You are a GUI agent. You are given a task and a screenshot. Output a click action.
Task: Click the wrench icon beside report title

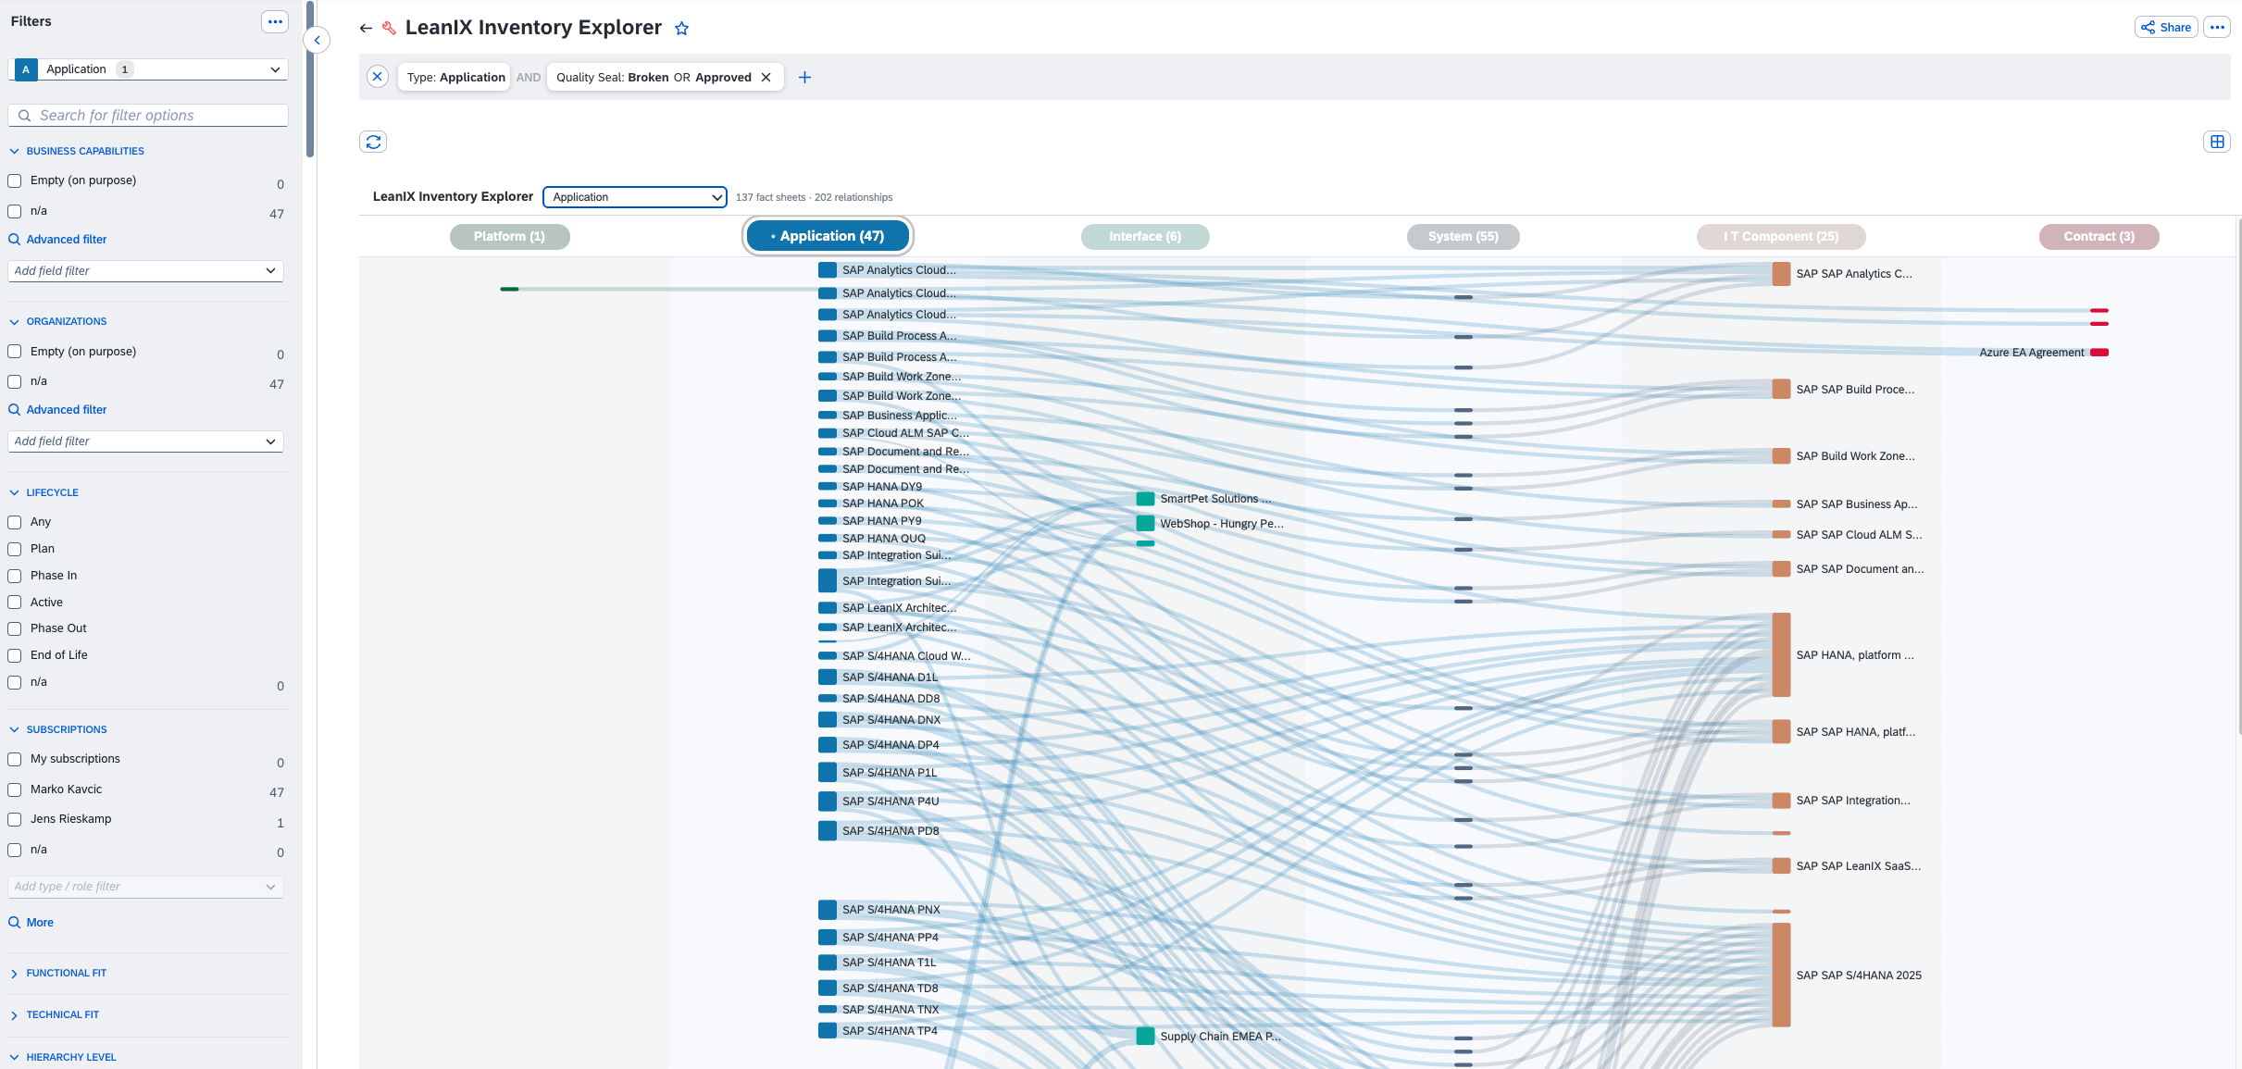[390, 28]
